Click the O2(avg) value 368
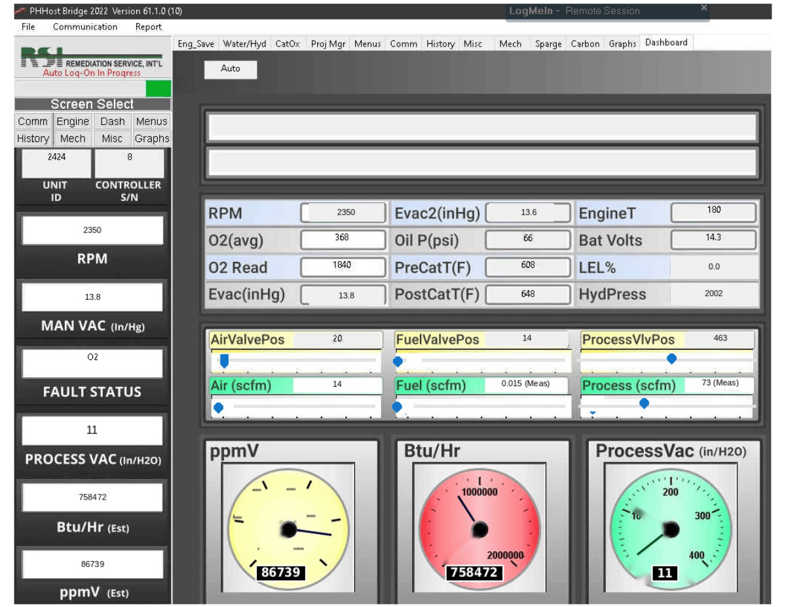Screen dimensions: 786x607 click(x=344, y=240)
